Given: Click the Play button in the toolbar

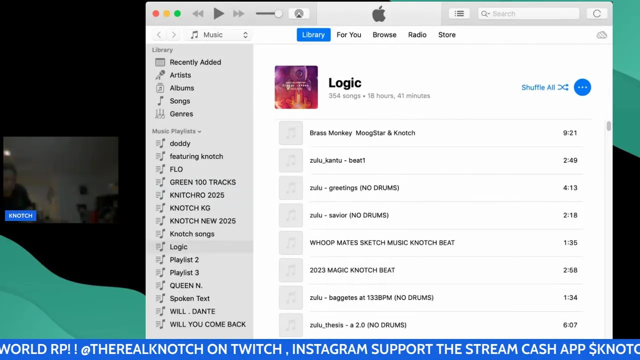Looking at the screenshot, I should pyautogui.click(x=218, y=13).
